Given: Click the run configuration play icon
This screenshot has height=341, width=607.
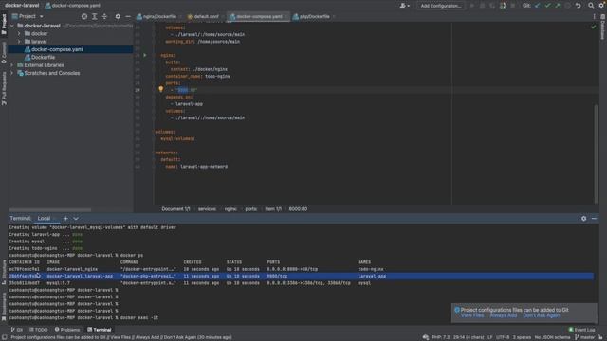Looking at the screenshot, I should pyautogui.click(x=472, y=6).
